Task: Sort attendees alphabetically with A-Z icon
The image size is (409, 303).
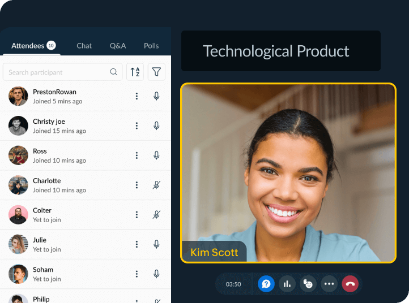Action: [x=135, y=72]
